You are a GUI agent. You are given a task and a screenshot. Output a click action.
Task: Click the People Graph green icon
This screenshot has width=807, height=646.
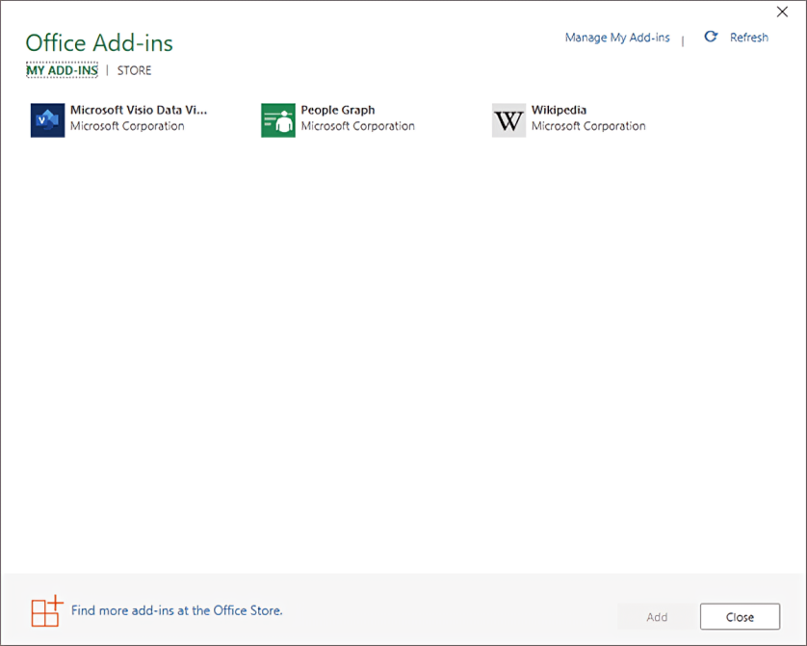click(278, 120)
